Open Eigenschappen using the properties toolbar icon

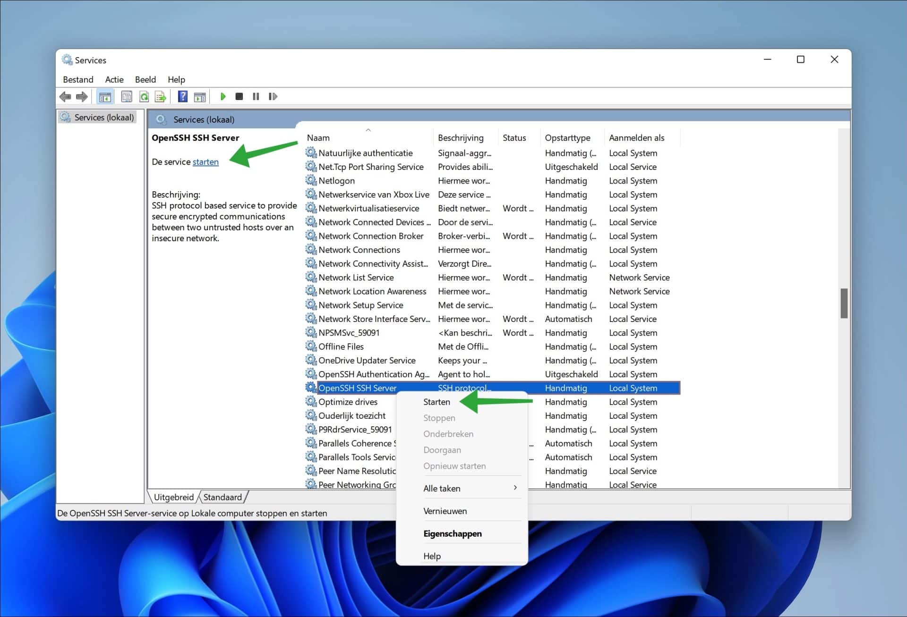[127, 96]
